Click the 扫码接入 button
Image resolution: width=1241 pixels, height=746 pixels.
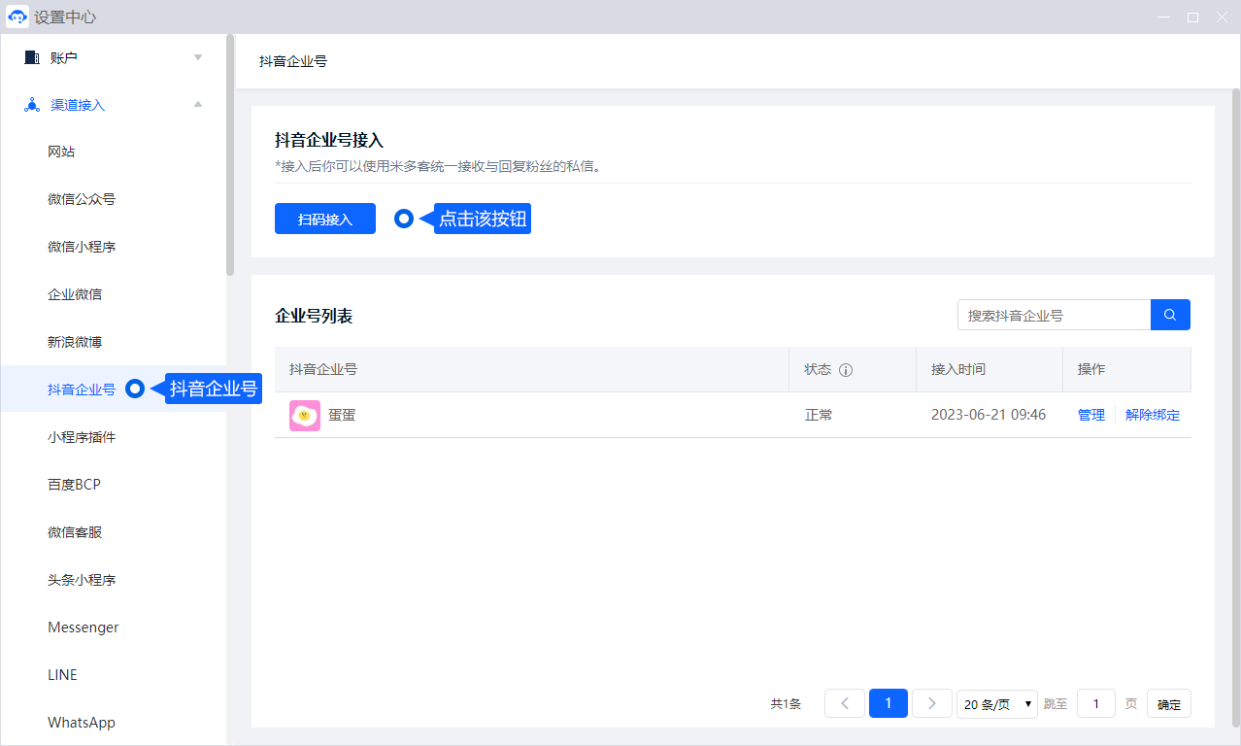point(325,219)
